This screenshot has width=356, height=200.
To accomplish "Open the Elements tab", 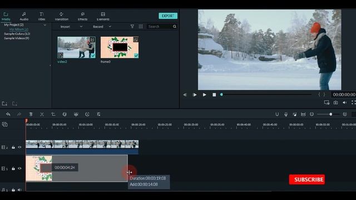I will 103,16.
